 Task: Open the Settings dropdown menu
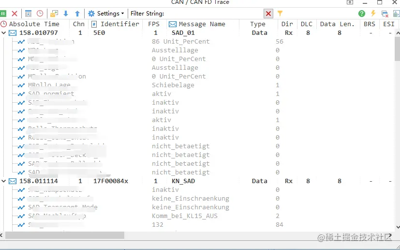(106, 14)
